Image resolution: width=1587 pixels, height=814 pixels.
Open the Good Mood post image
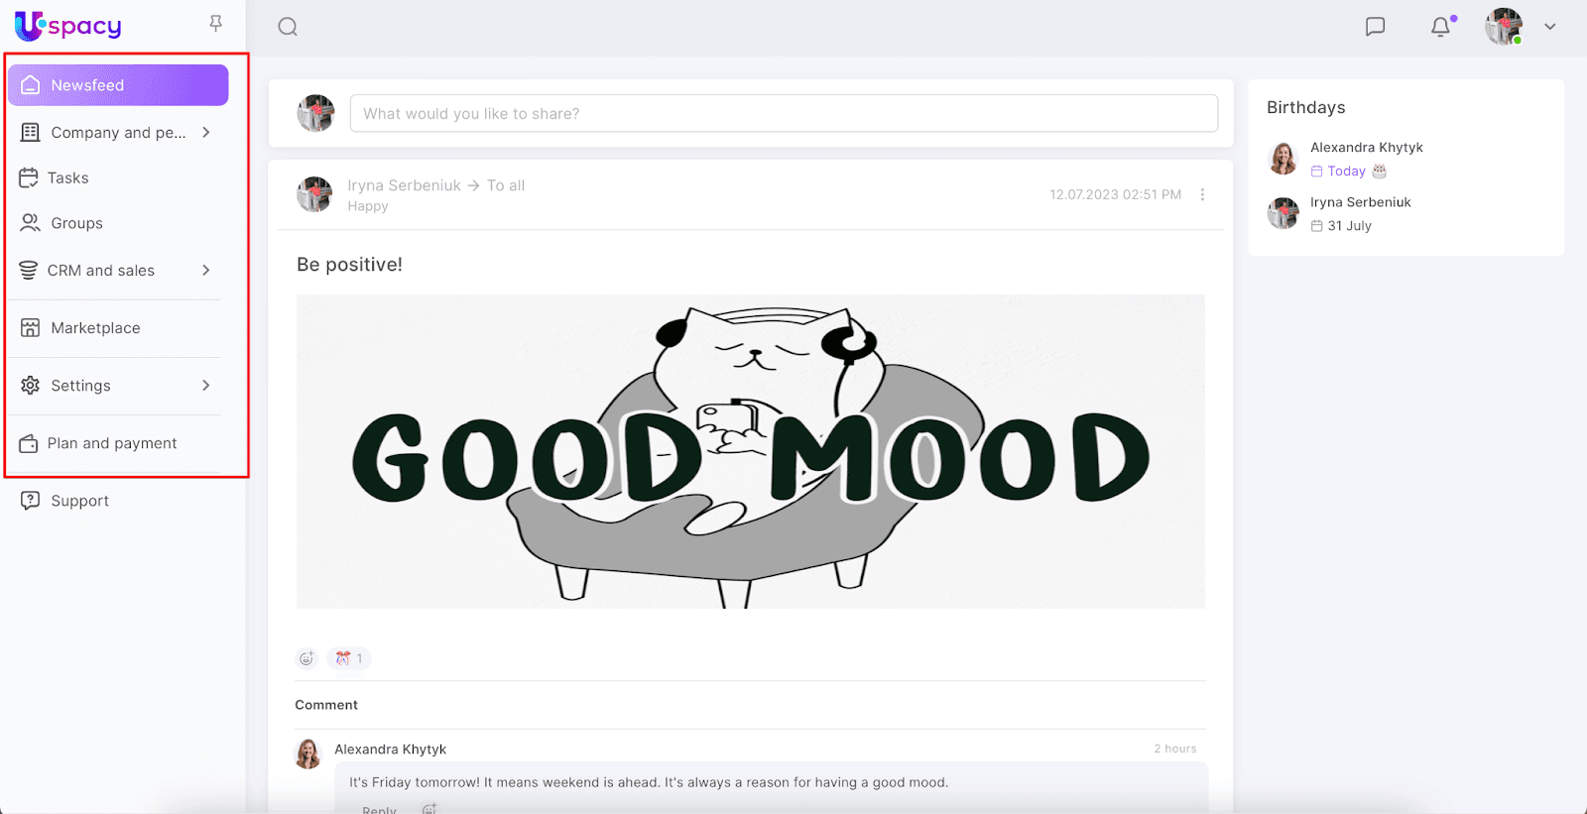pos(750,451)
